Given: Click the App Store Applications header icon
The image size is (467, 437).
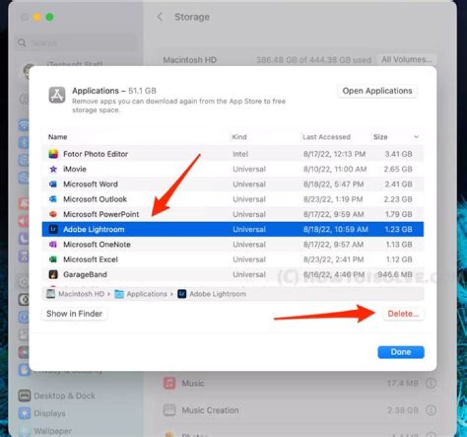Looking at the screenshot, I should (57, 95).
